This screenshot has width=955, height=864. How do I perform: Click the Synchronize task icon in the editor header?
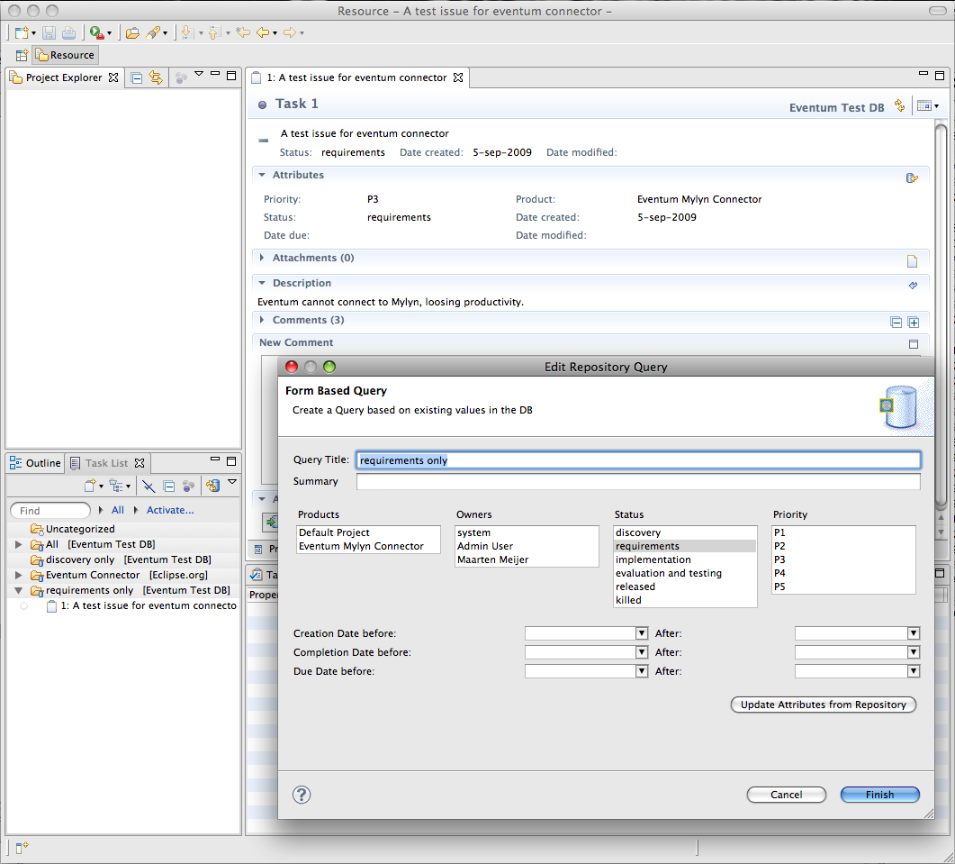899,105
